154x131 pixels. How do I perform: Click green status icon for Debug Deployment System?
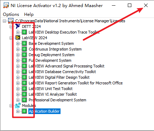[x=24, y=55]
